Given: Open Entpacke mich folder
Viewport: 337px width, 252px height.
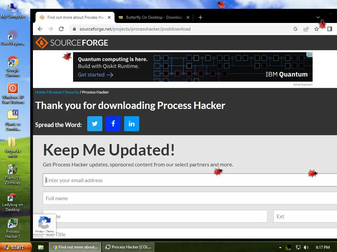Looking at the screenshot, I should tap(13, 147).
